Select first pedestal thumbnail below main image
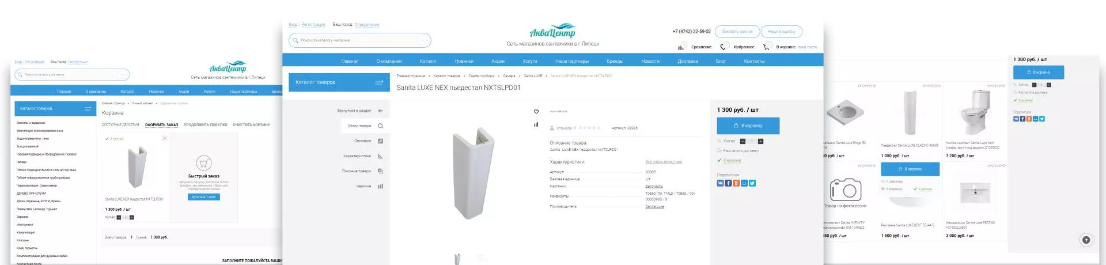 457,259
